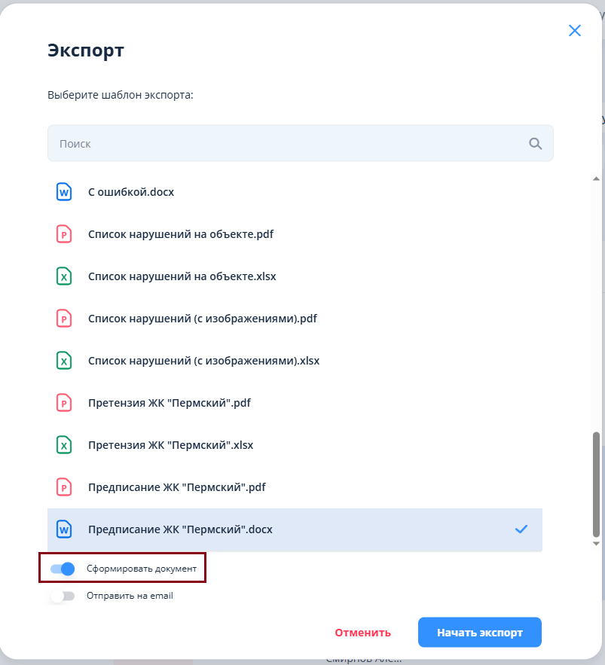This screenshot has width=605, height=665.
Task: Click the template list scrollbar up arrow
Action: pos(596,179)
